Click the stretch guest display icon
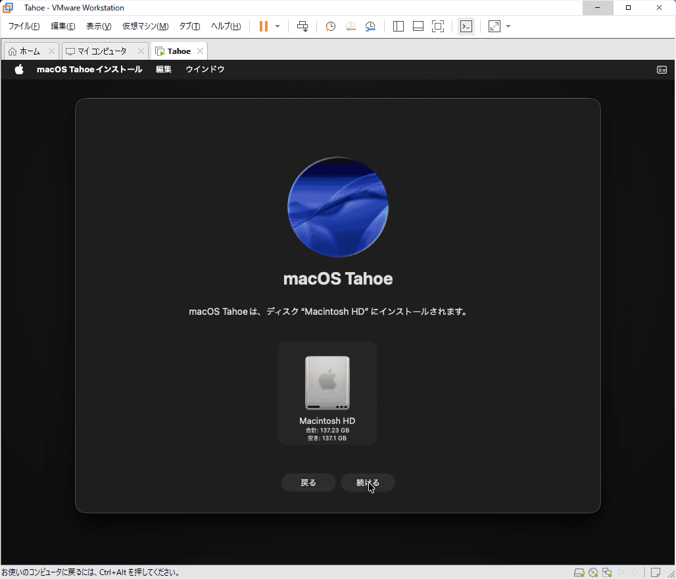 [495, 26]
